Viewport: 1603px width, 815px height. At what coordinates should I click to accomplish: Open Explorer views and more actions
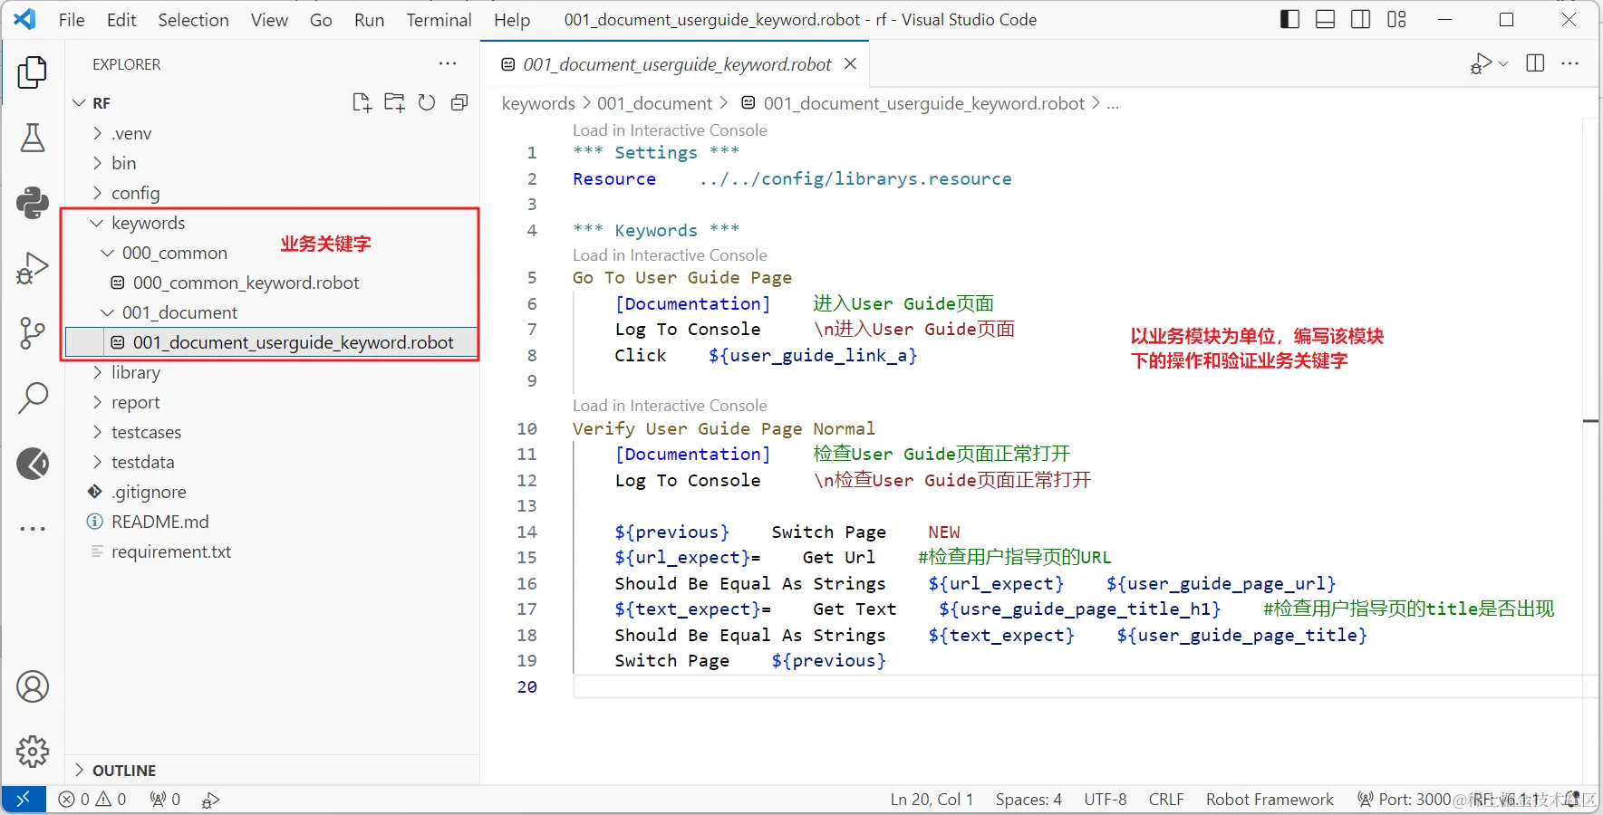tap(448, 64)
